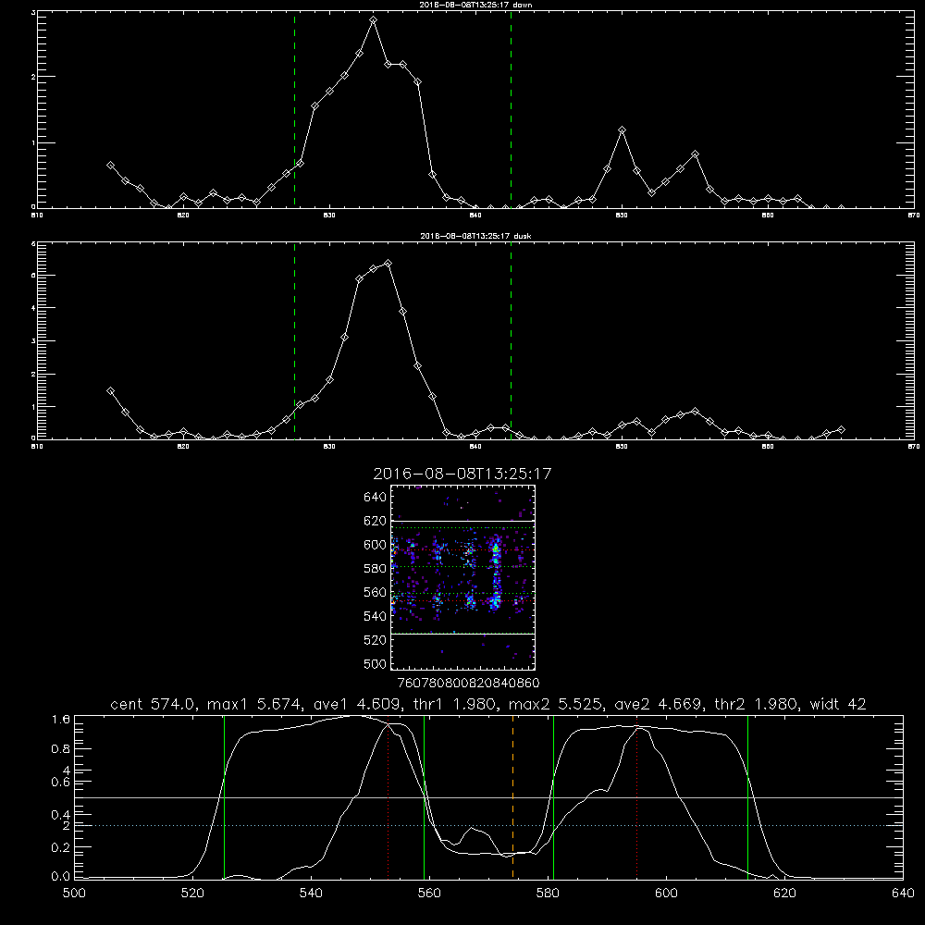Click the 620 label on heatmap y-axis
925x925 pixels.
point(375,521)
